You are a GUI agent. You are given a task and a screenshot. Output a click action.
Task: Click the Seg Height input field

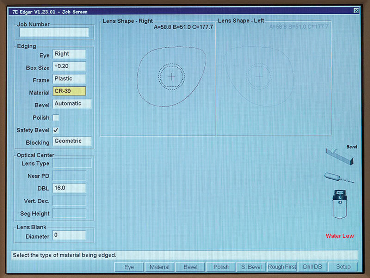click(x=69, y=213)
